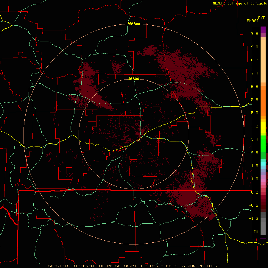Click the 50 NMI range ring label
Image resolution: width=268 pixels, height=268 pixels.
pyautogui.click(x=134, y=79)
